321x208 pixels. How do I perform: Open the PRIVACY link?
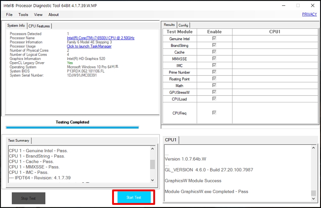click(309, 14)
